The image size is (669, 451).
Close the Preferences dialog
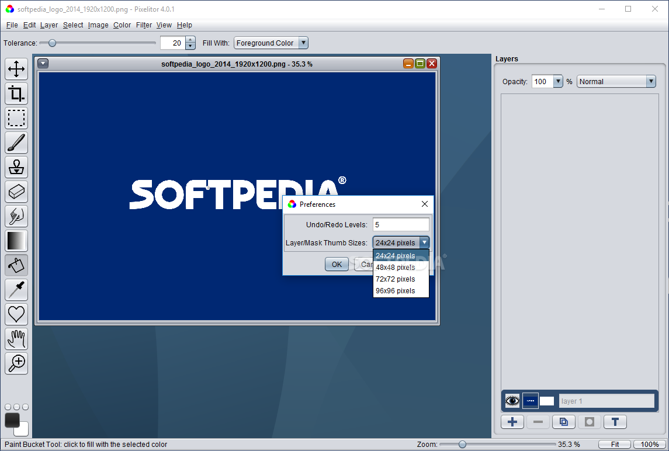[425, 204]
